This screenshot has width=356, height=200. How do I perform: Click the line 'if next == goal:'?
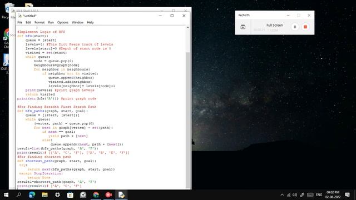pos(58,132)
